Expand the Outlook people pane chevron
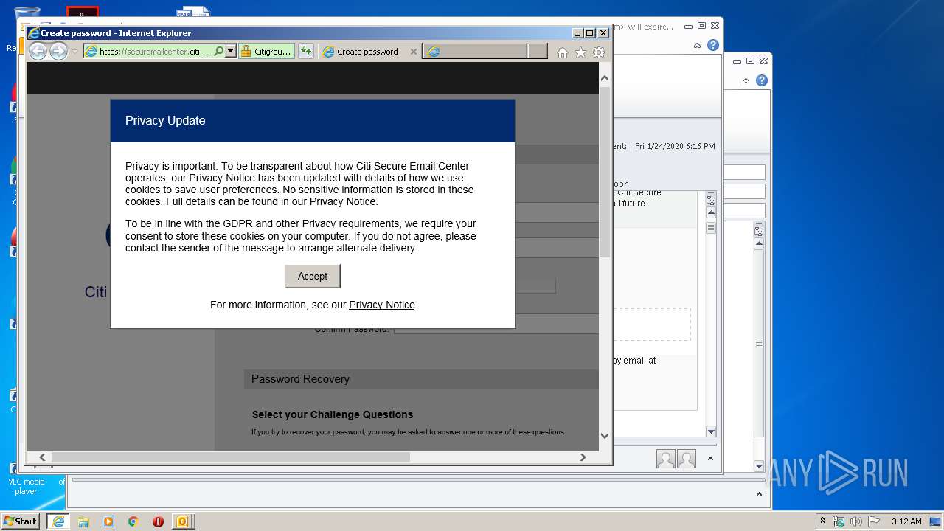The height and width of the screenshot is (531, 944). tap(710, 459)
